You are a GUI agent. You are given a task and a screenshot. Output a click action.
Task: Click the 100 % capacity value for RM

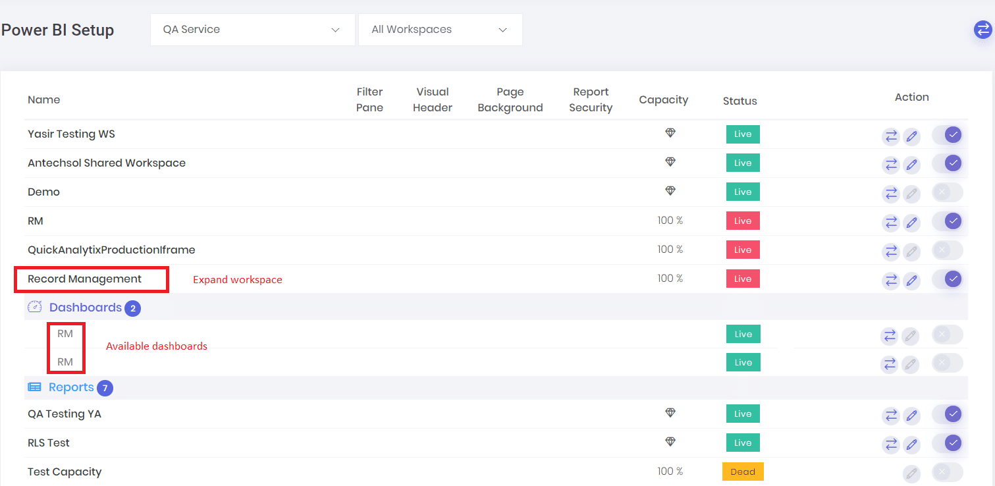coord(670,221)
